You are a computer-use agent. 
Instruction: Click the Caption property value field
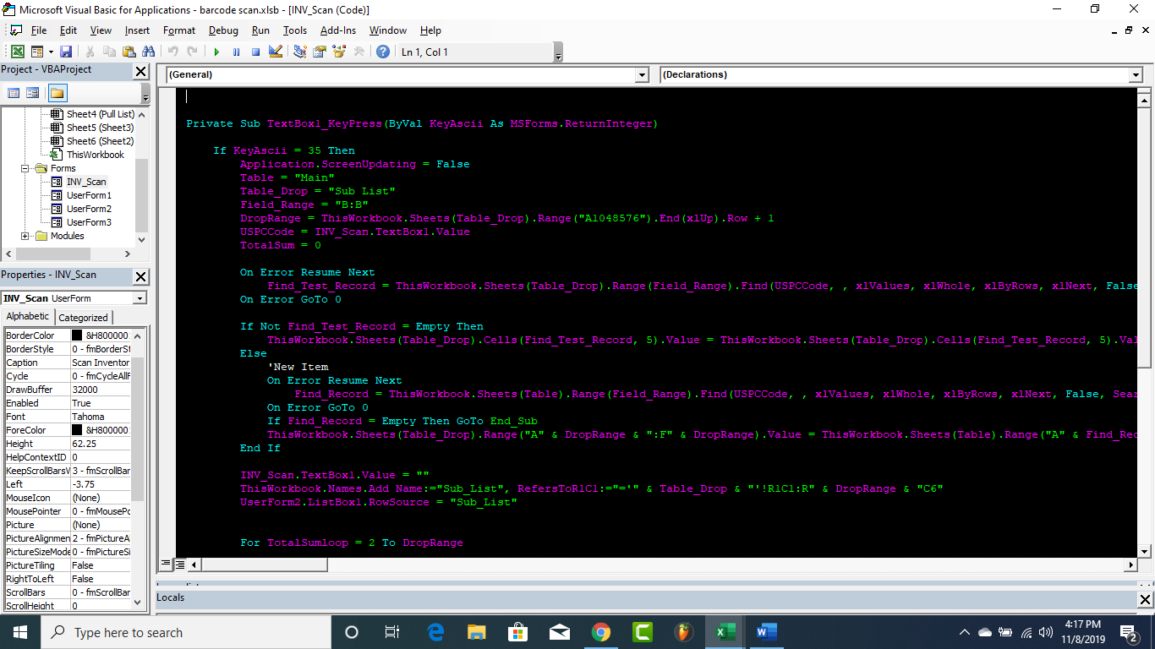click(101, 363)
